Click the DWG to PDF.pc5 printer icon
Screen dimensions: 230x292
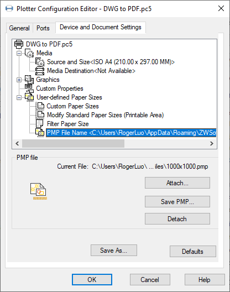click(19, 44)
